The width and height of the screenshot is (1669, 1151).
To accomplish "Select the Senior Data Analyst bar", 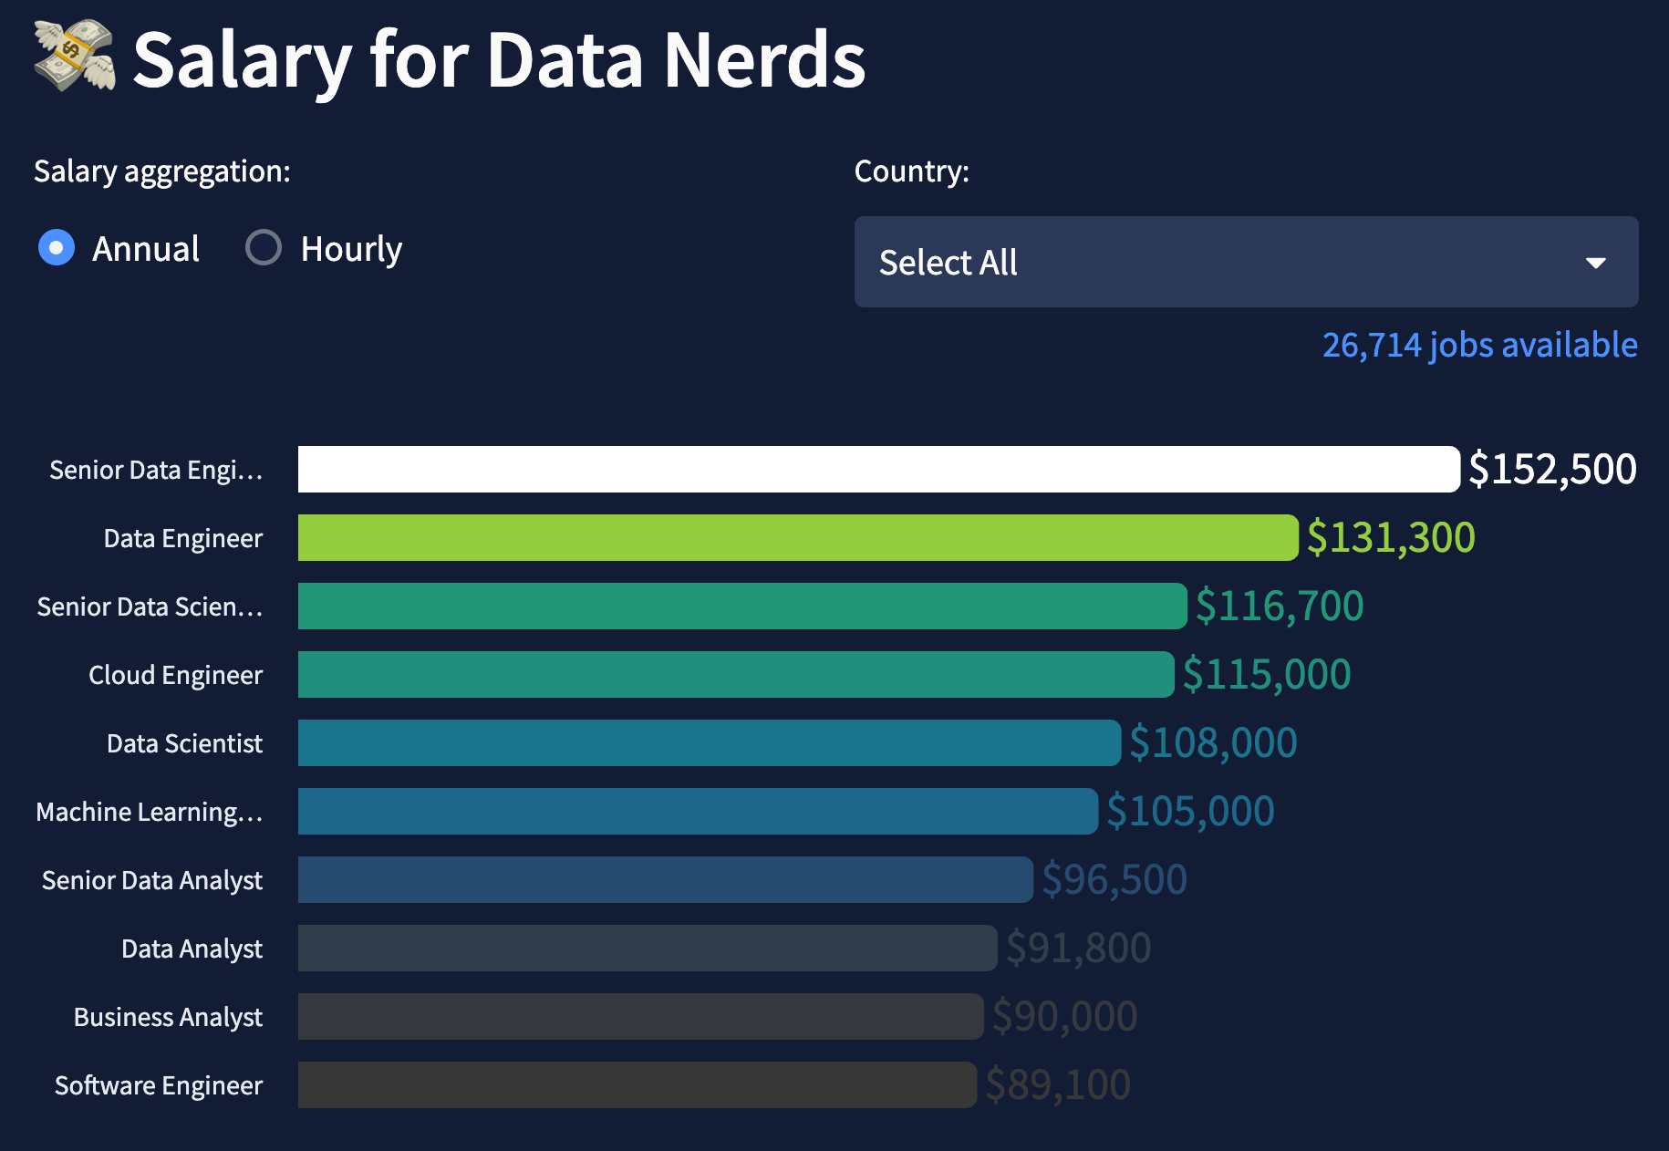I will point(665,880).
